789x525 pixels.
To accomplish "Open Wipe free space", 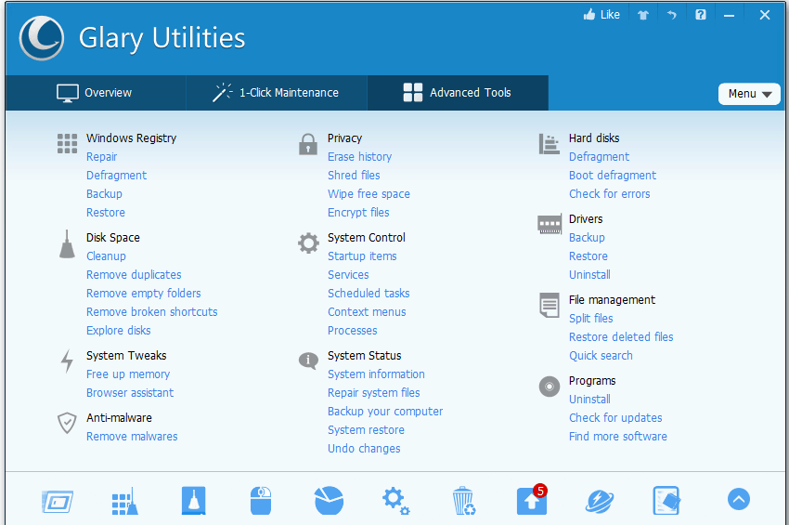I will click(369, 194).
